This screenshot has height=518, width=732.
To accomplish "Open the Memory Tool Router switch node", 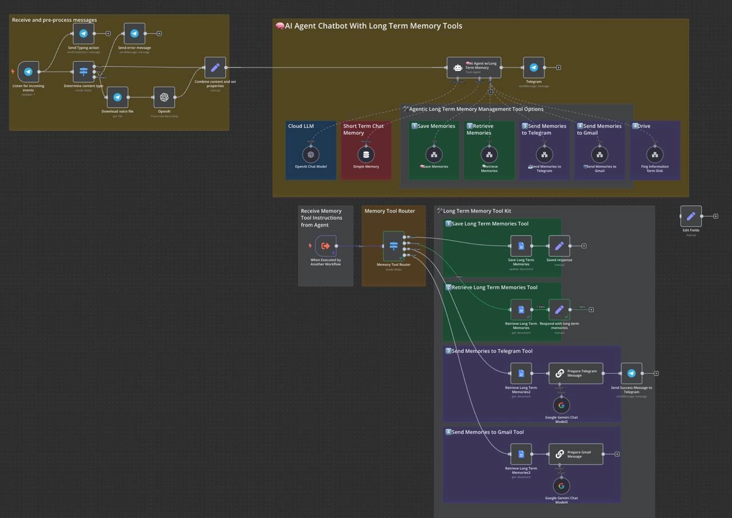I will tap(393, 246).
